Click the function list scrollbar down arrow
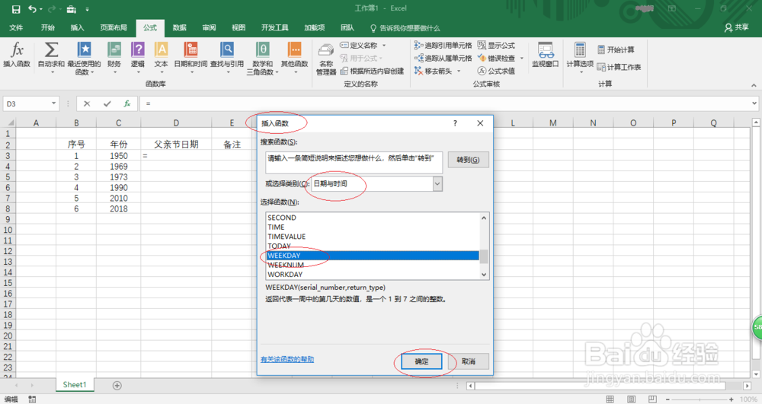Image resolution: width=762 pixels, height=404 pixels. [484, 275]
